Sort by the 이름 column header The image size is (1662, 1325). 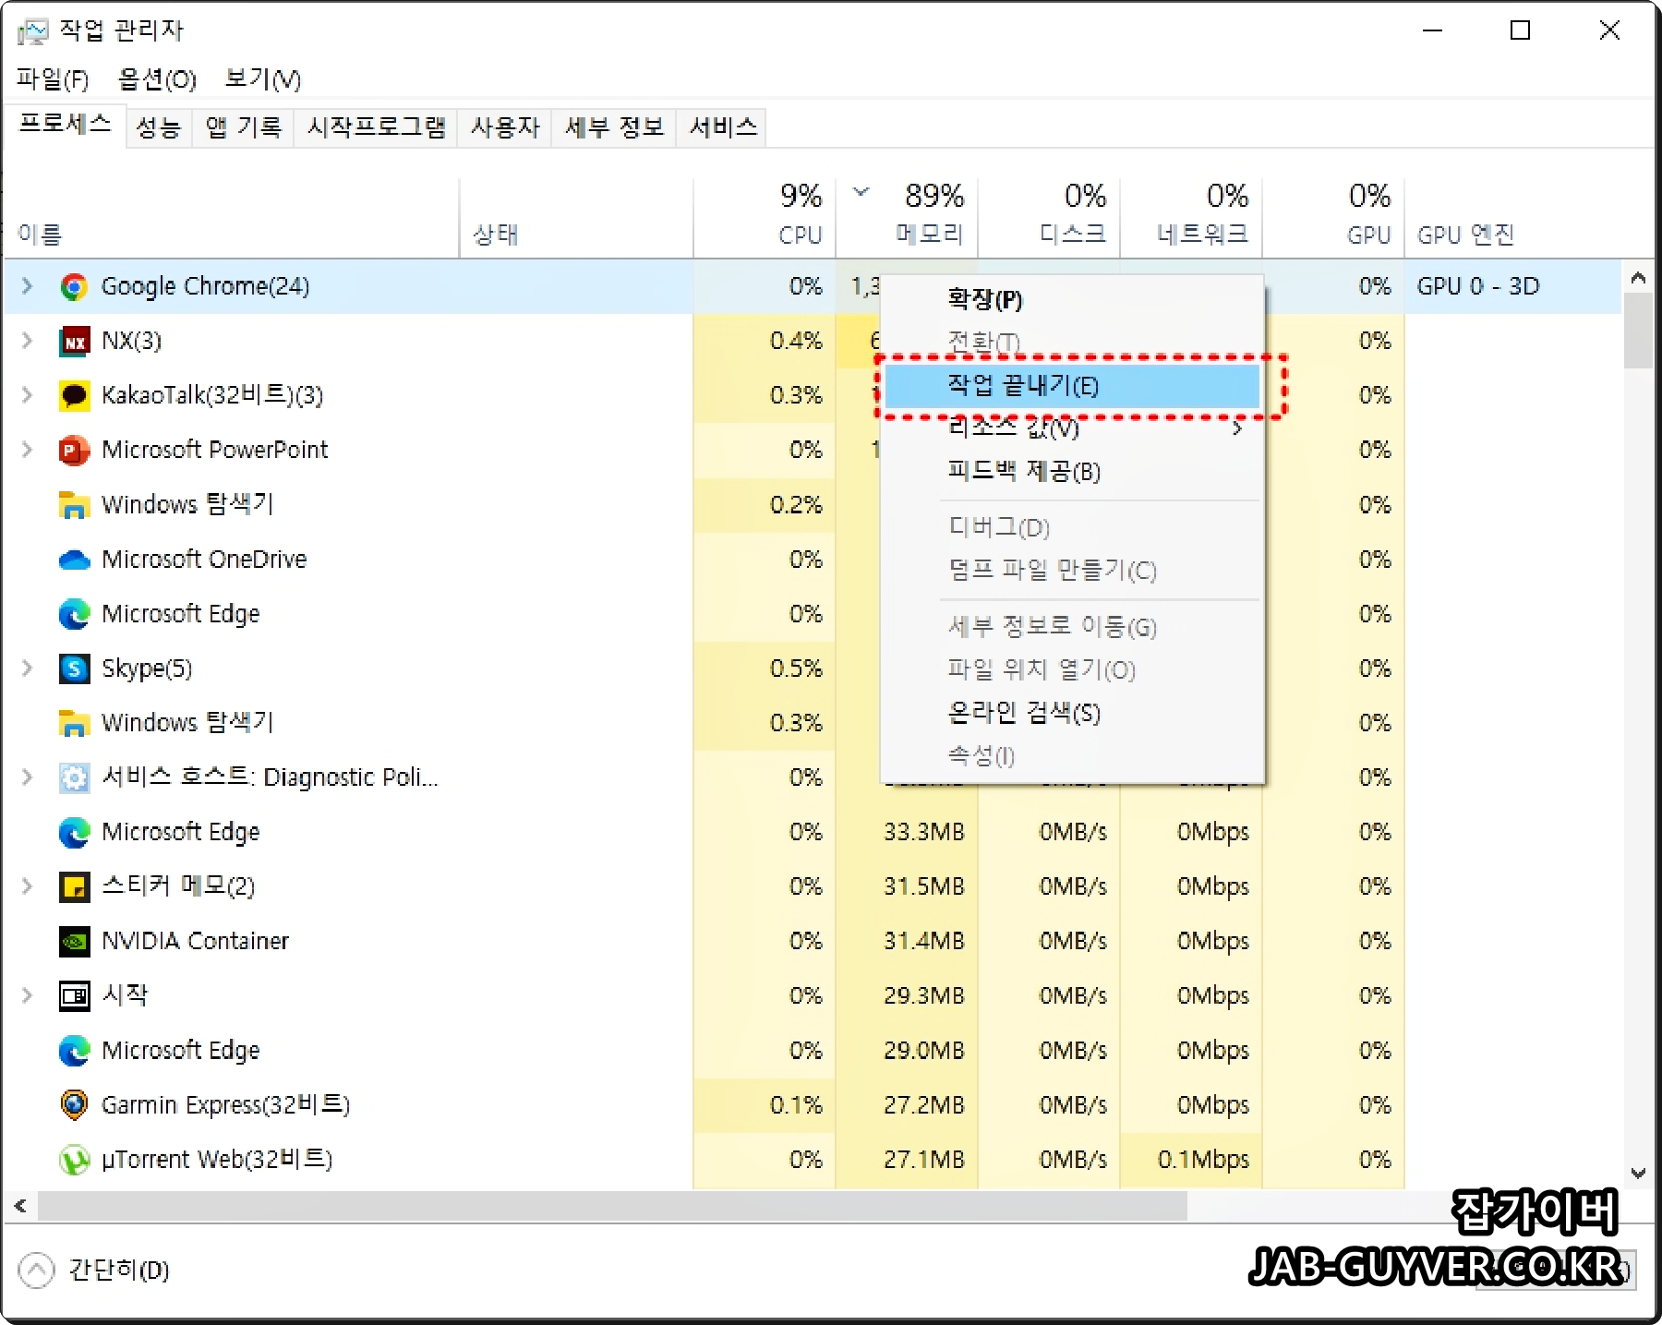tap(231, 216)
